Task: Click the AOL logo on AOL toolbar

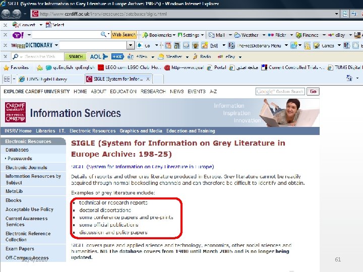Action: [x=99, y=56]
